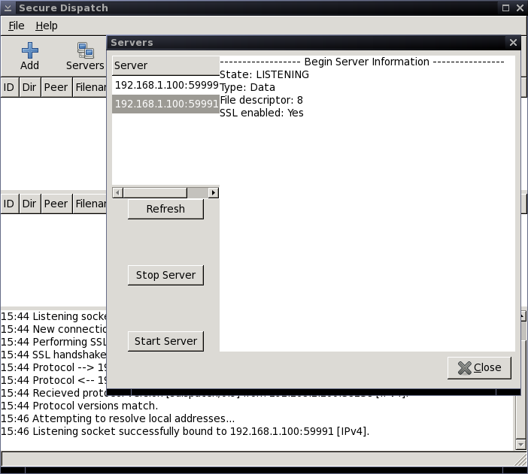Viewport: 528px width, 474px height.
Task: Open the Help menu
Action: pyautogui.click(x=46, y=26)
